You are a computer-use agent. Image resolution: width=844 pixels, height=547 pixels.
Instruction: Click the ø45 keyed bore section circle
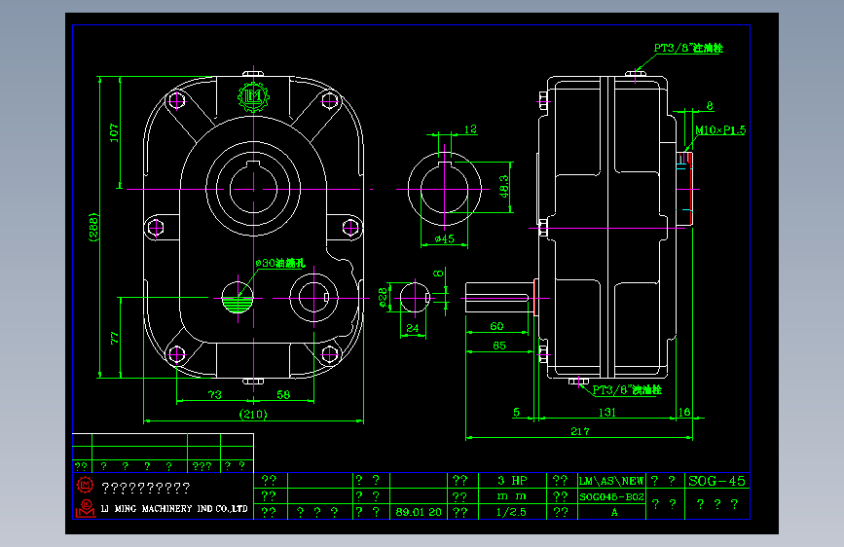444,189
